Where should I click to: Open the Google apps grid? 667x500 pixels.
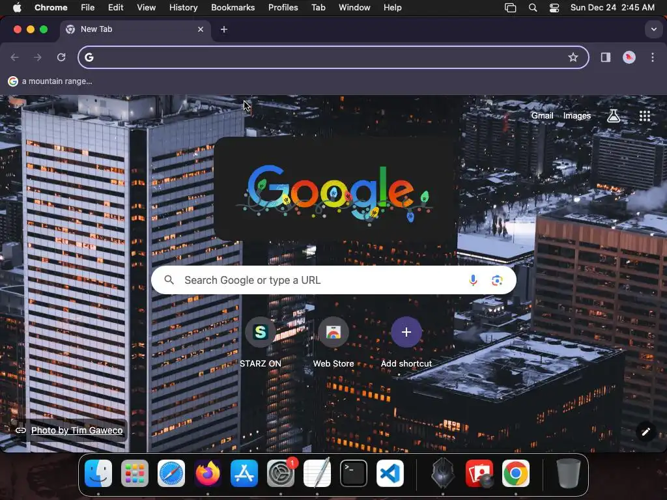click(x=644, y=116)
